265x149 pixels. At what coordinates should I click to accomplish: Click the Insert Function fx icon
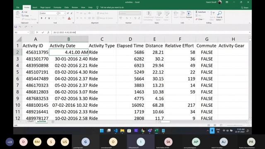(x=48, y=32)
